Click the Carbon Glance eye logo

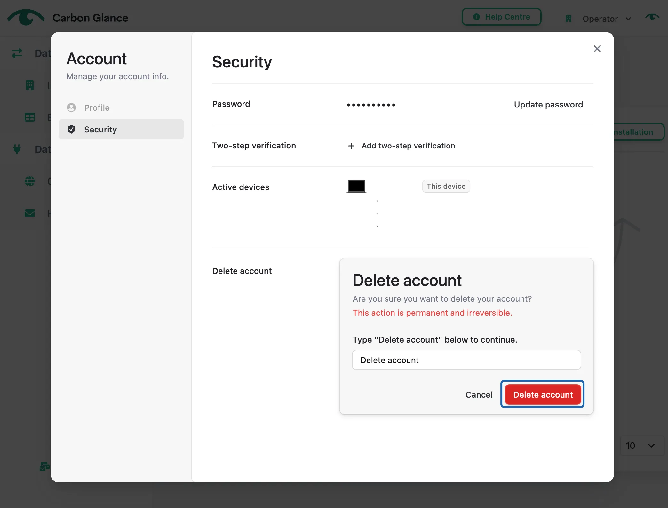(x=26, y=17)
